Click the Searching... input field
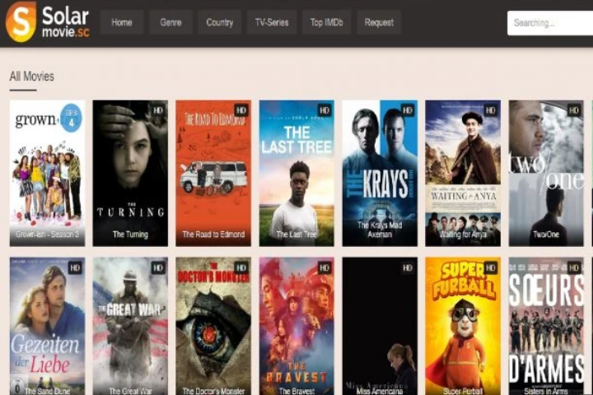 pos(550,23)
